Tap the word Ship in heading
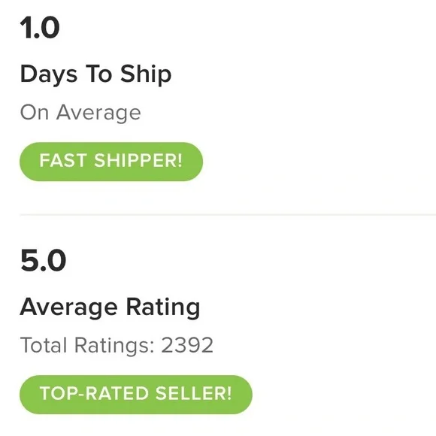The height and width of the screenshot is (436, 436). click(x=146, y=74)
